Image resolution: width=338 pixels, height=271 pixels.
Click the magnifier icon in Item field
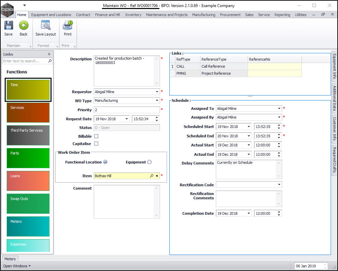[x=152, y=176]
